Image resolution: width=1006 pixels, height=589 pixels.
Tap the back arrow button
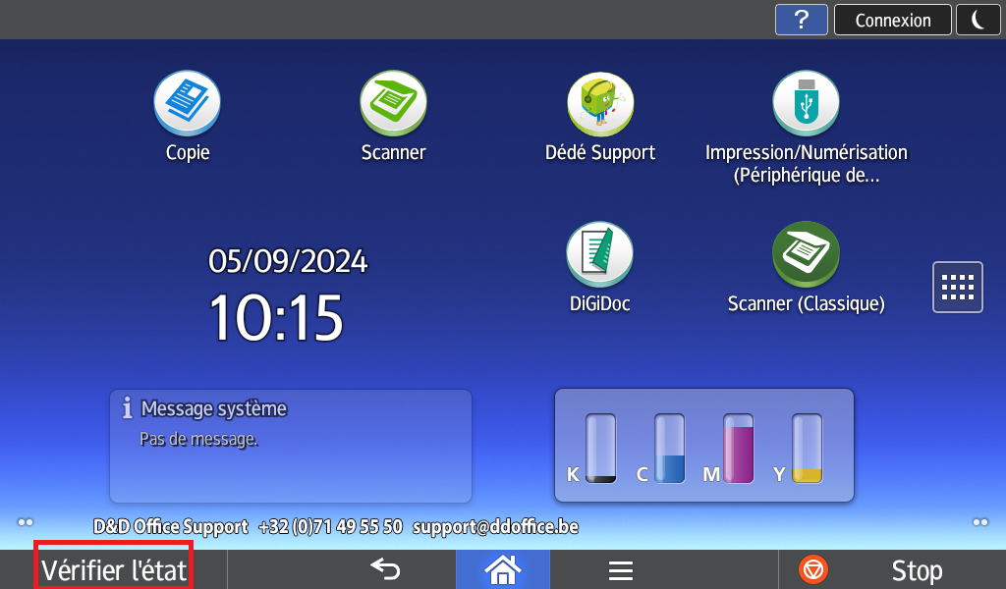[385, 569]
